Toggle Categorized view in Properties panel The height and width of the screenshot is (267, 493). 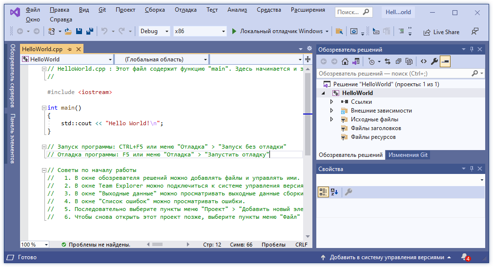(323, 192)
